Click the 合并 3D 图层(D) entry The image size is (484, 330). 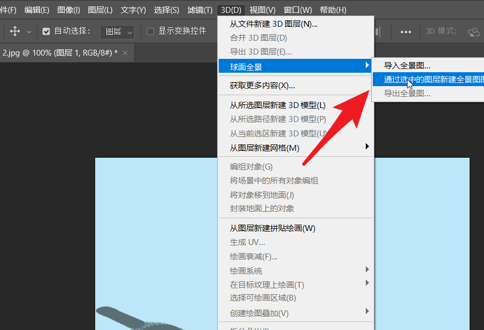tap(296, 38)
